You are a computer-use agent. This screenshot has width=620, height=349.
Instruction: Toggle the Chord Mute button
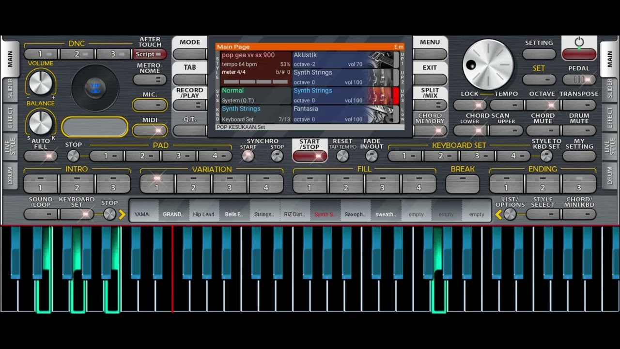coord(543,131)
